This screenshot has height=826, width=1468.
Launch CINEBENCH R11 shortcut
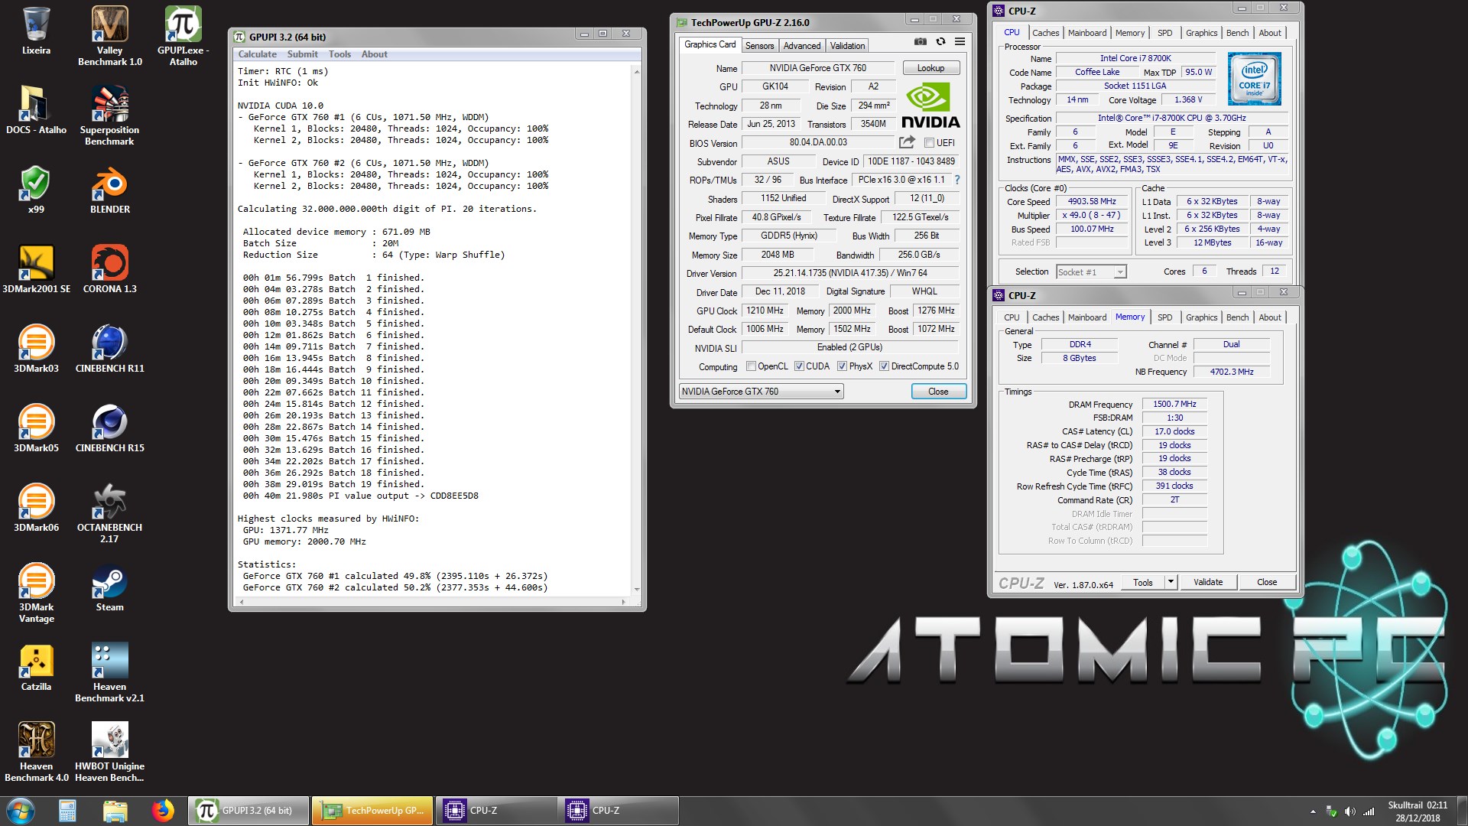point(110,349)
